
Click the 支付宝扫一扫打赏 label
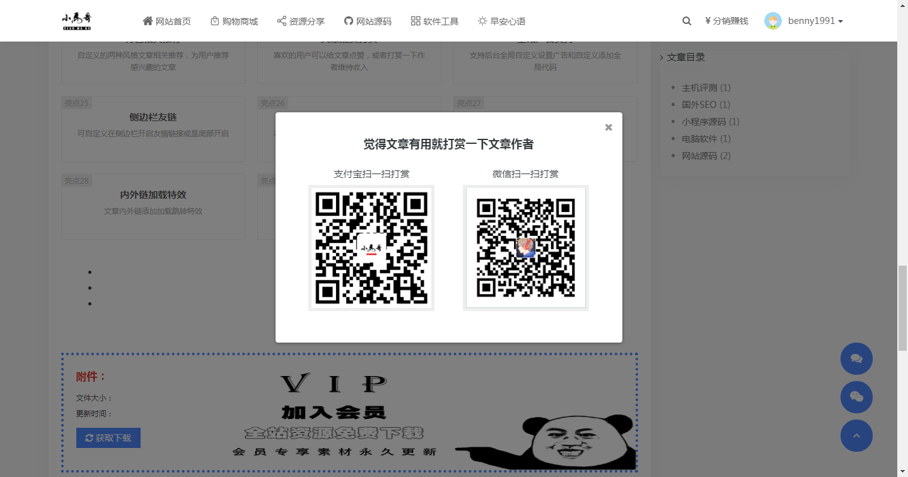(371, 174)
